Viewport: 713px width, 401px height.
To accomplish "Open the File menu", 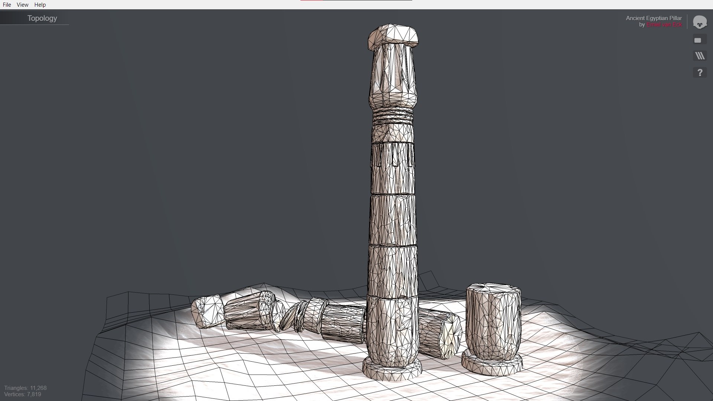I will (7, 5).
